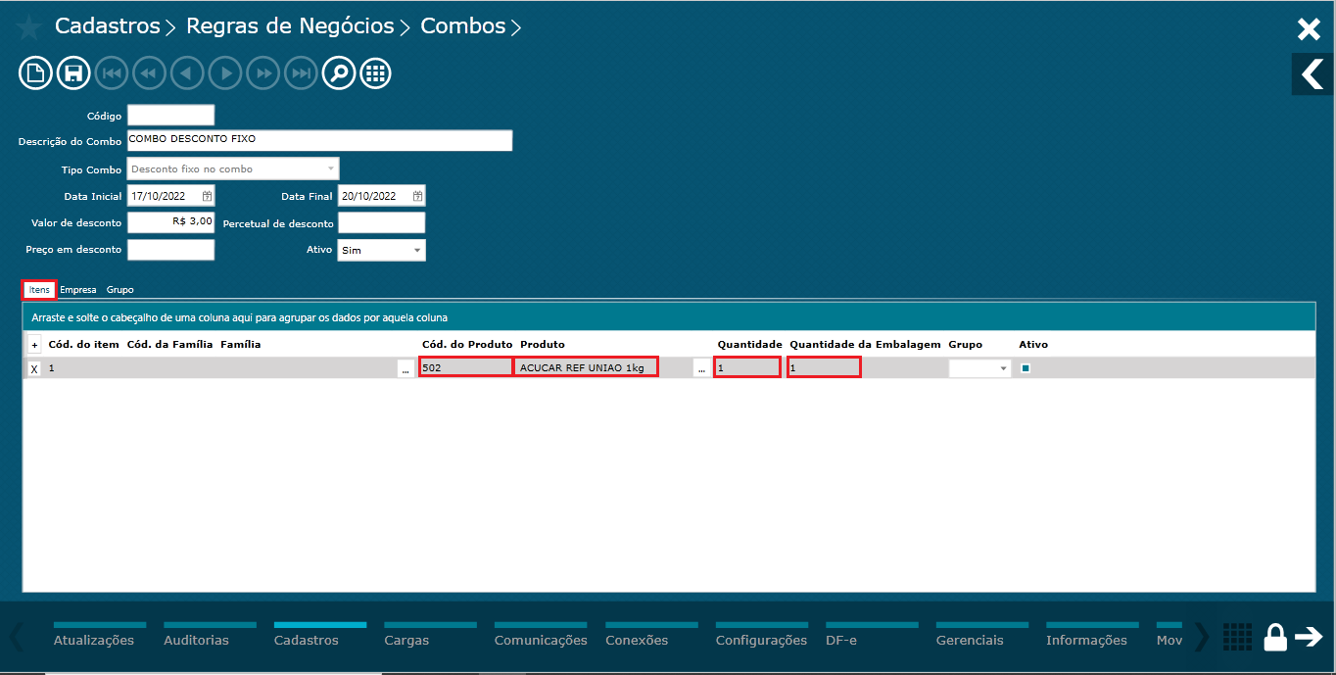Viewport: 1336px width, 675px height.
Task: Click the Combos breadcrumb
Action: click(x=463, y=26)
